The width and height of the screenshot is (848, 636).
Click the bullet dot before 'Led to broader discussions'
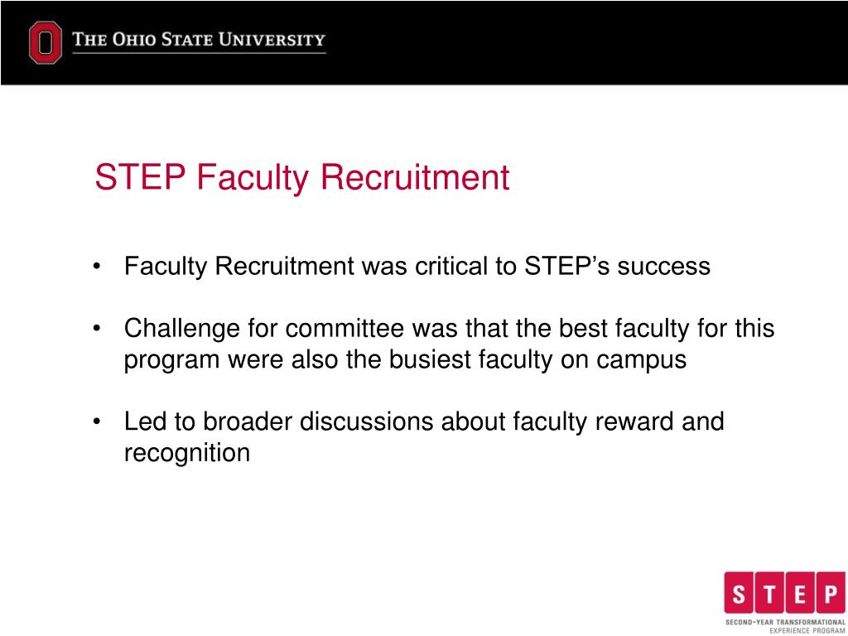(x=99, y=422)
